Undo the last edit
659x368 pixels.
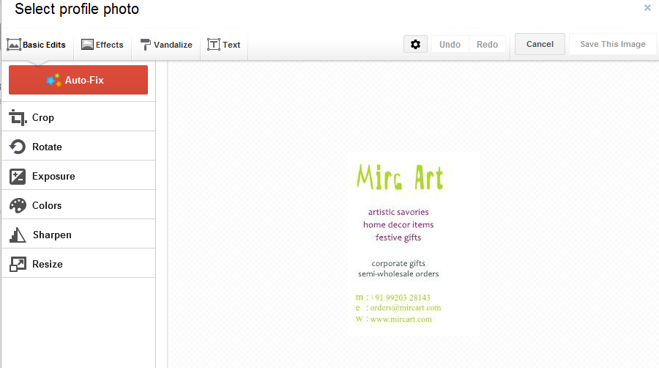pyautogui.click(x=450, y=44)
